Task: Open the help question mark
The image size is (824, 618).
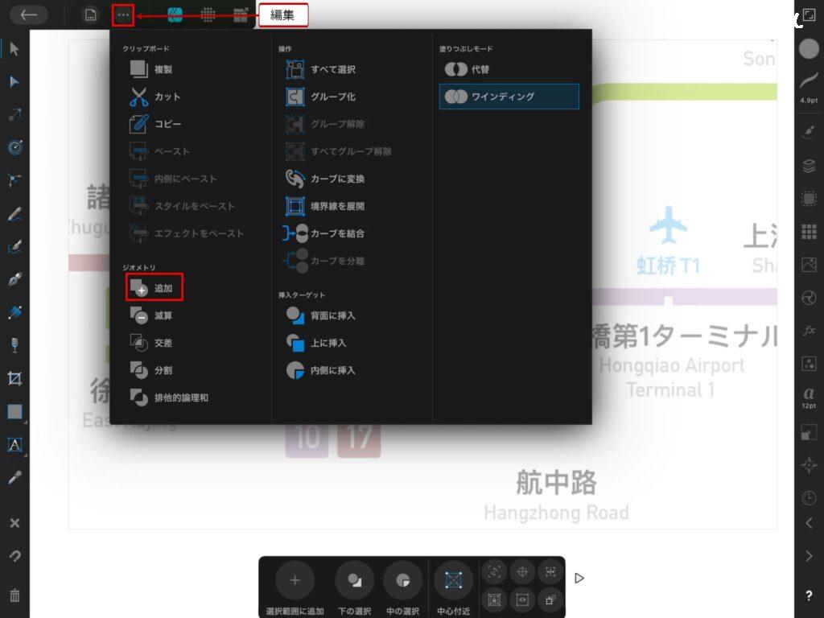Action: [809, 596]
